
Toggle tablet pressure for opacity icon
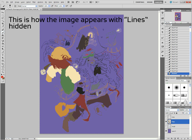[52, 6]
